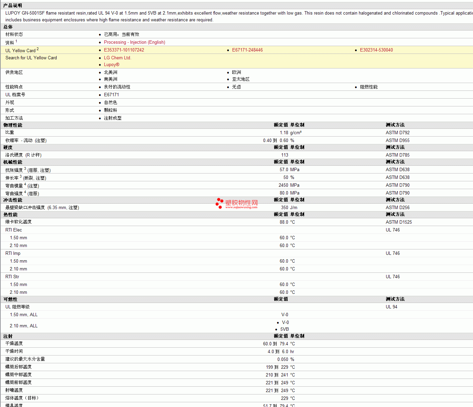Search Yellow Card for LG Chem Ltd.
Image resolution: width=473 pixels, height=407 pixels.
118,58
